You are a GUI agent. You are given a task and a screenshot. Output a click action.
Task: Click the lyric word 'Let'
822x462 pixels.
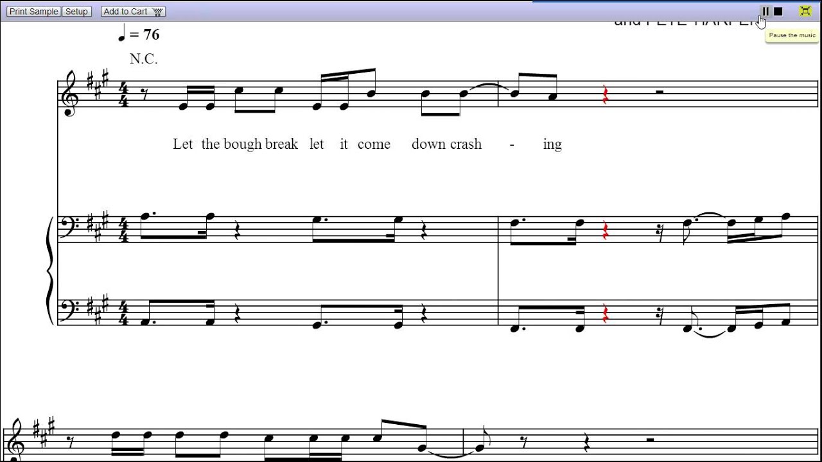tap(183, 144)
